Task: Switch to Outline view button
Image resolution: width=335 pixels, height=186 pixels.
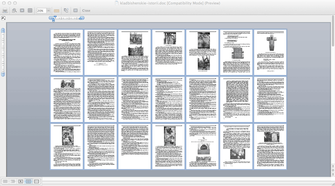Action: (13, 181)
